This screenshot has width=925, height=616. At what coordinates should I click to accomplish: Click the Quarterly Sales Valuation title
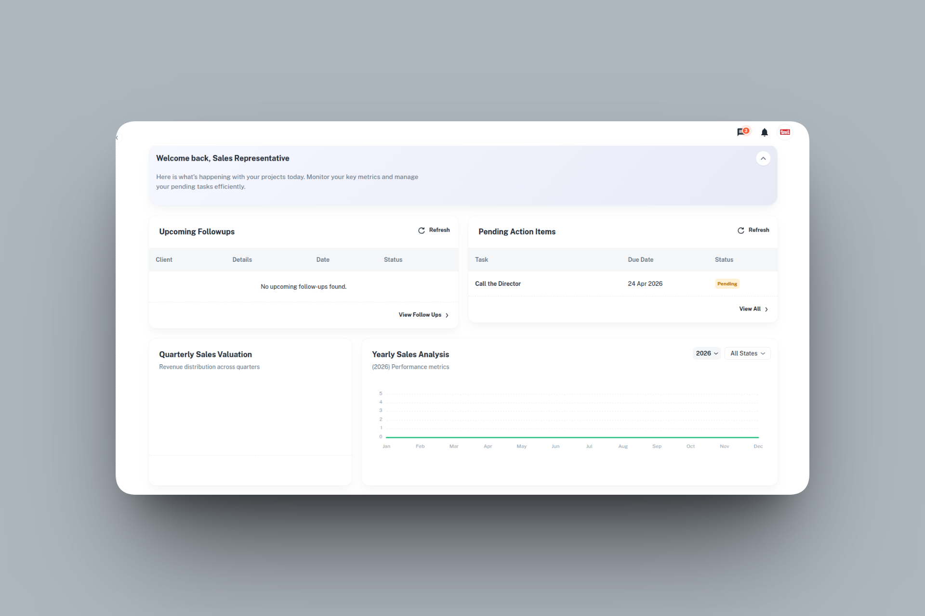click(205, 354)
